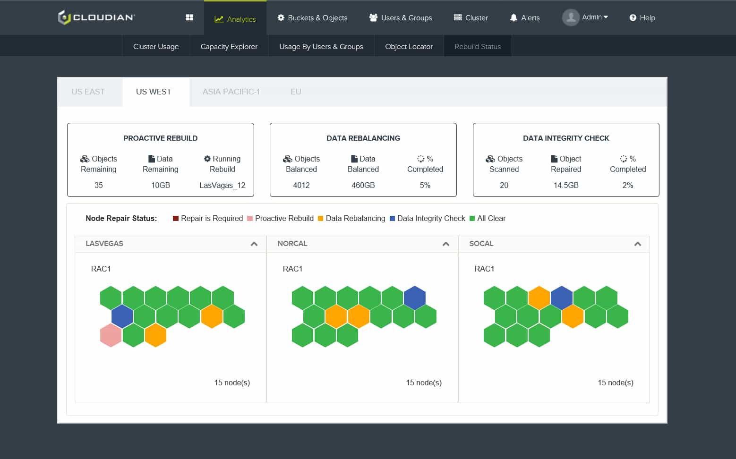Viewport: 736px width, 459px height.
Task: Select the blue hexagon node in LASVEGAS
Action: (x=122, y=316)
